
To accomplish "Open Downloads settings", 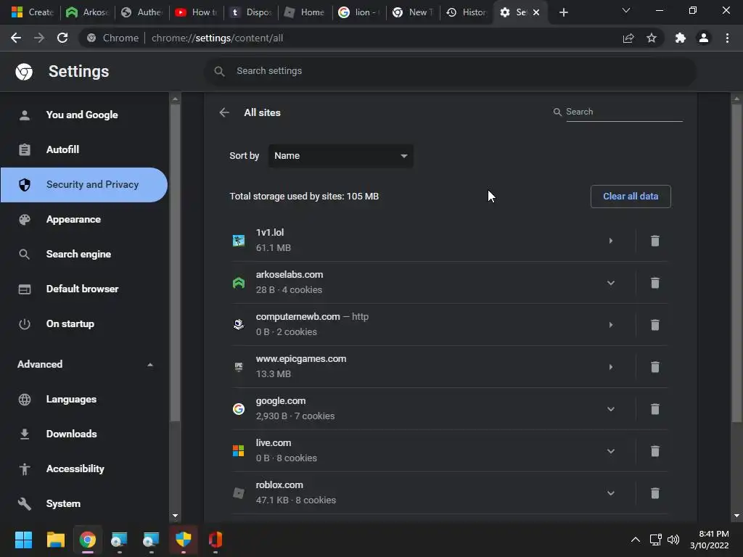I will (84, 434).
